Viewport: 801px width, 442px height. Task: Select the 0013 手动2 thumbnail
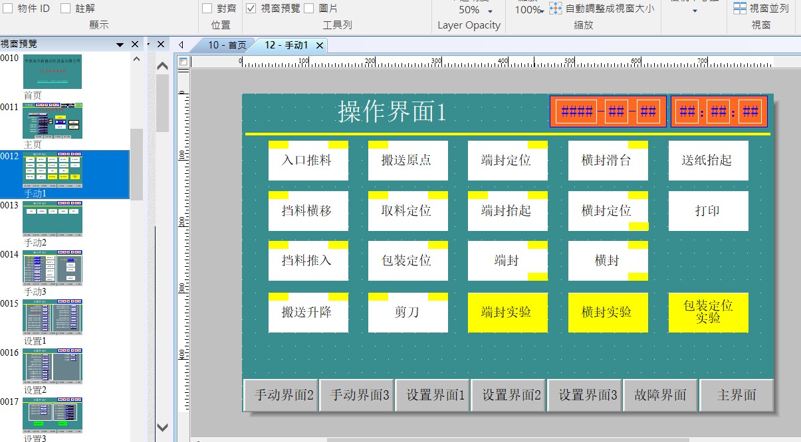point(53,220)
